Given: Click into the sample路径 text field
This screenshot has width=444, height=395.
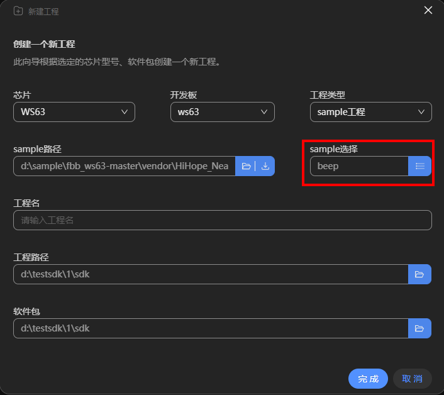Looking at the screenshot, I should click(x=124, y=166).
